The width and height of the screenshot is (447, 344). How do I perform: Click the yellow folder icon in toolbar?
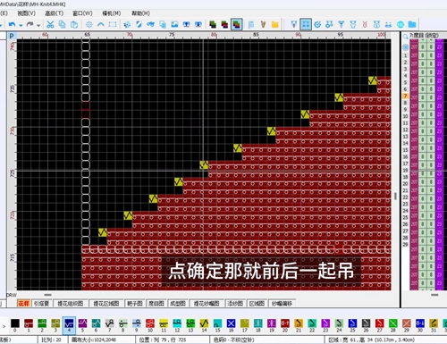click(x=274, y=24)
